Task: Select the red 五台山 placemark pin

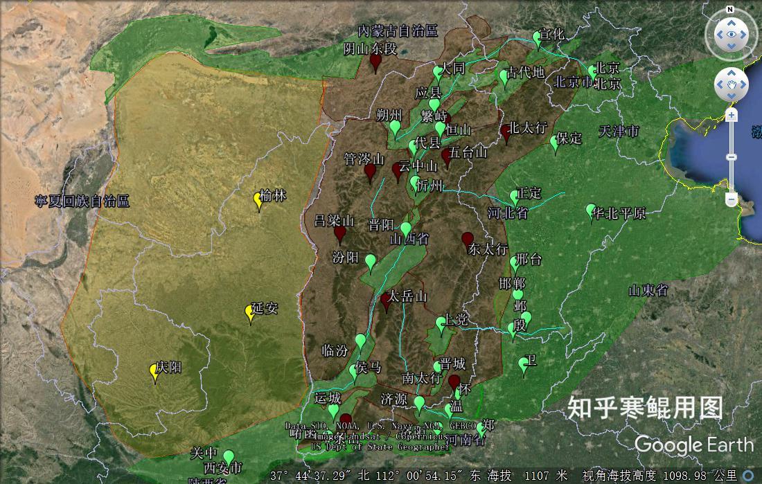Action: (446, 156)
